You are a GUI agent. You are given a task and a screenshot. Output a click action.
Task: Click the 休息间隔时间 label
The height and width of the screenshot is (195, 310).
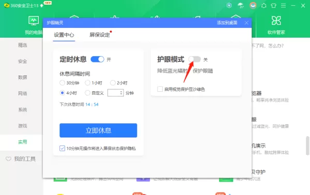(x=75, y=74)
